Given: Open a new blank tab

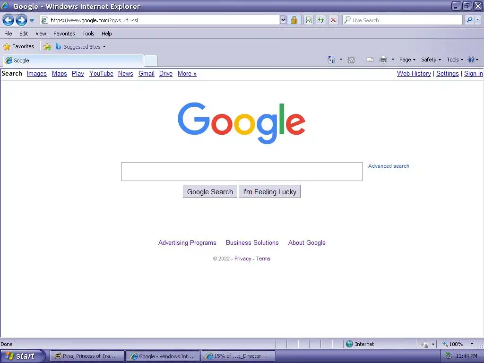Looking at the screenshot, I should tap(151, 61).
